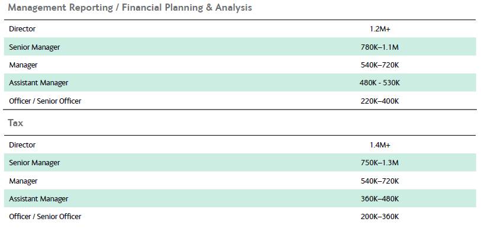Select the 780K–1.1M salary range
Screen dimensions: 481x228
[x=380, y=47]
